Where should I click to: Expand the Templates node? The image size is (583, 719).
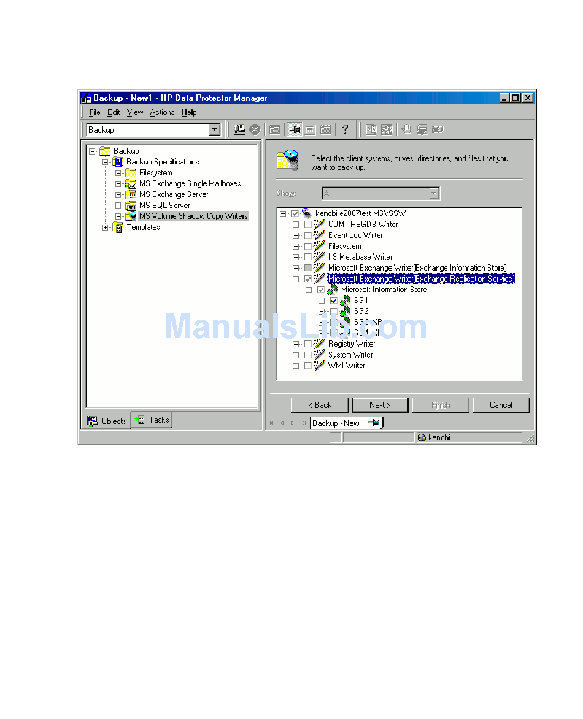pyautogui.click(x=105, y=227)
